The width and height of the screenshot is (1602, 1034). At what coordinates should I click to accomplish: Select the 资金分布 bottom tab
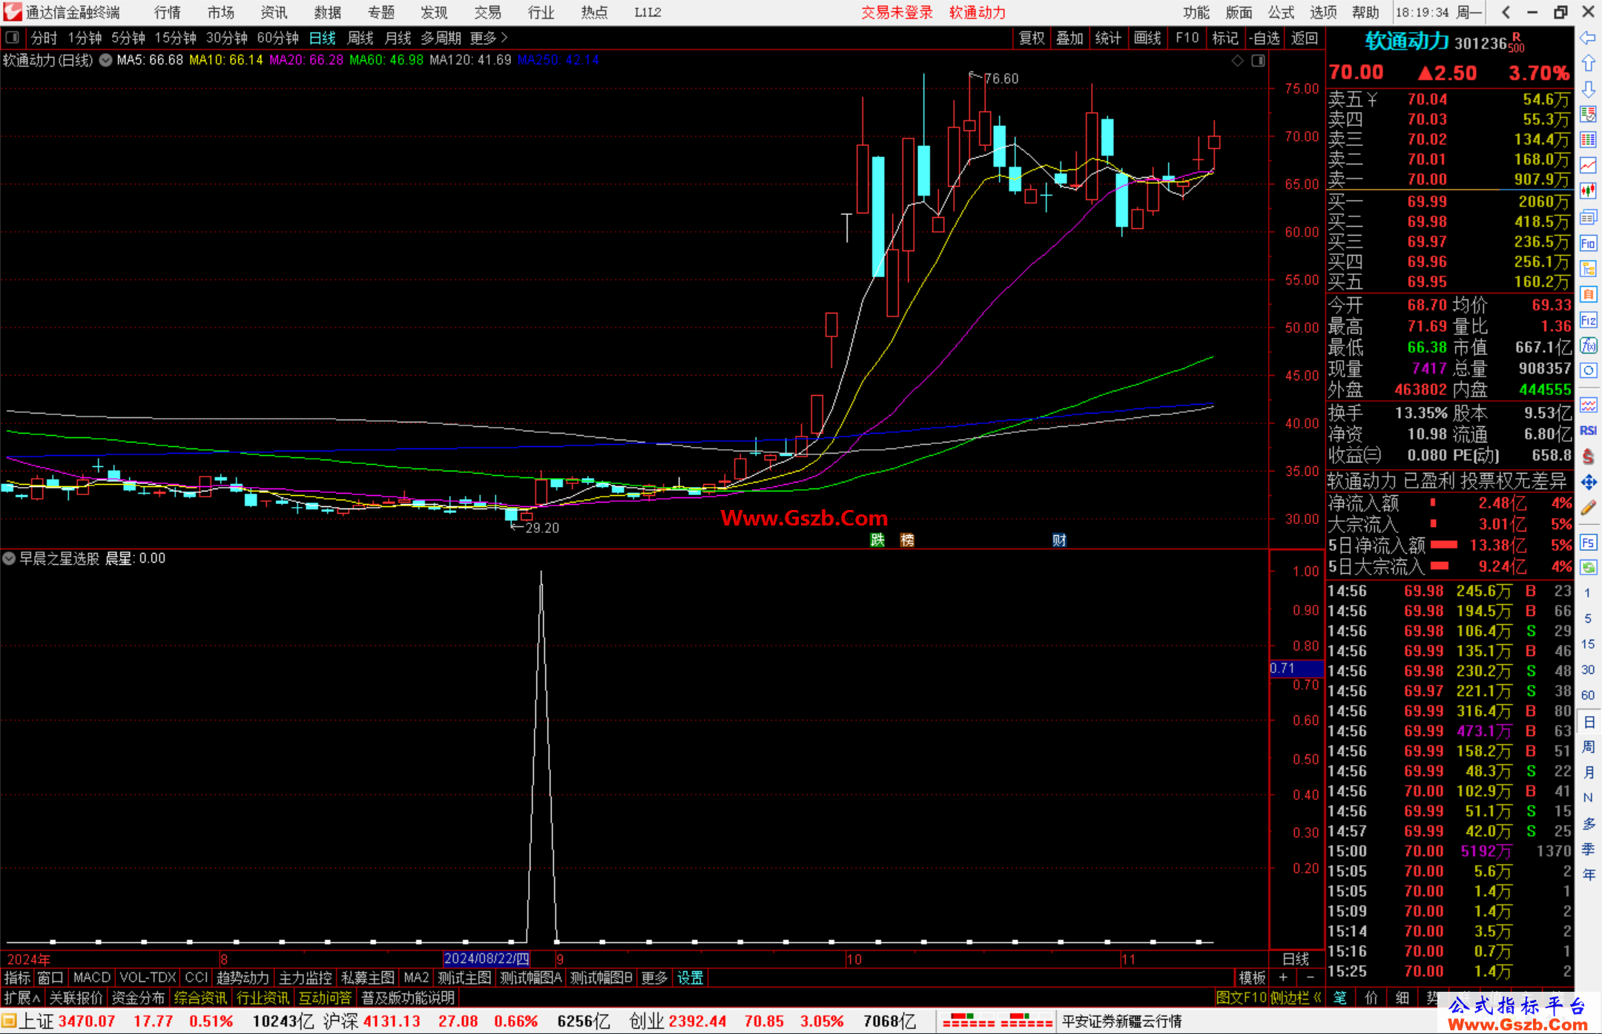138,998
